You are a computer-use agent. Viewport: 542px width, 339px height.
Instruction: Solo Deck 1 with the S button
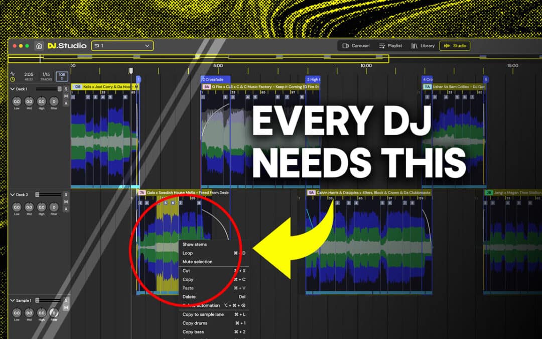(x=66, y=89)
